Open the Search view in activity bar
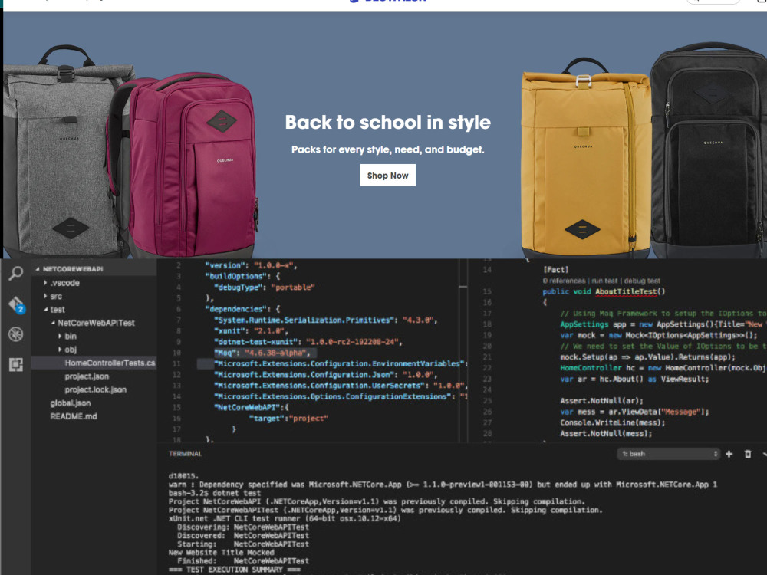This screenshot has width=767, height=575. 15,273
